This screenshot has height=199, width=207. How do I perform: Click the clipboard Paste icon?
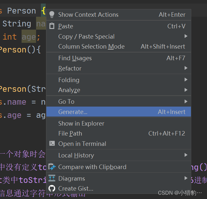click(x=52, y=26)
